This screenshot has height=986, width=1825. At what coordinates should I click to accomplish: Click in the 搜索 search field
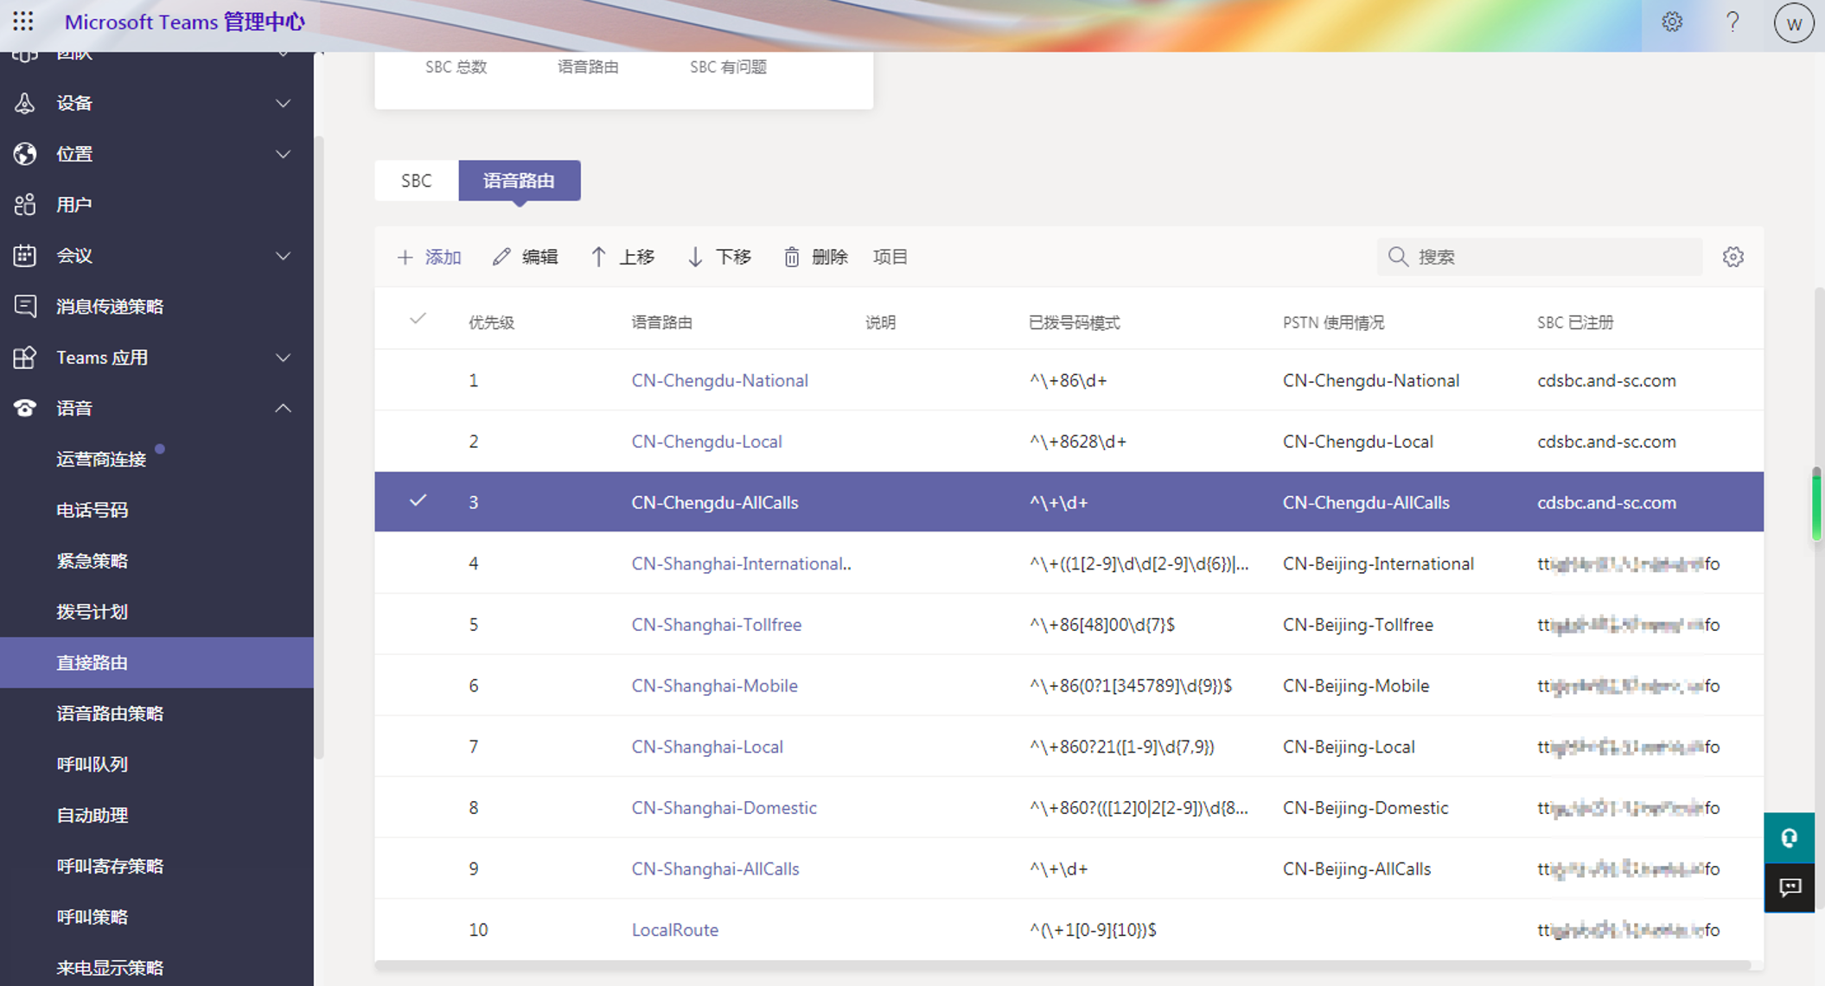1539,257
